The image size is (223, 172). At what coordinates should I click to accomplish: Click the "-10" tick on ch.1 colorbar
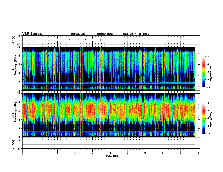[x=208, y=87]
